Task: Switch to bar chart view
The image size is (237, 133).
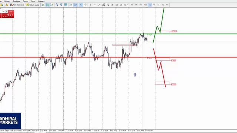Action: click(43, 5)
